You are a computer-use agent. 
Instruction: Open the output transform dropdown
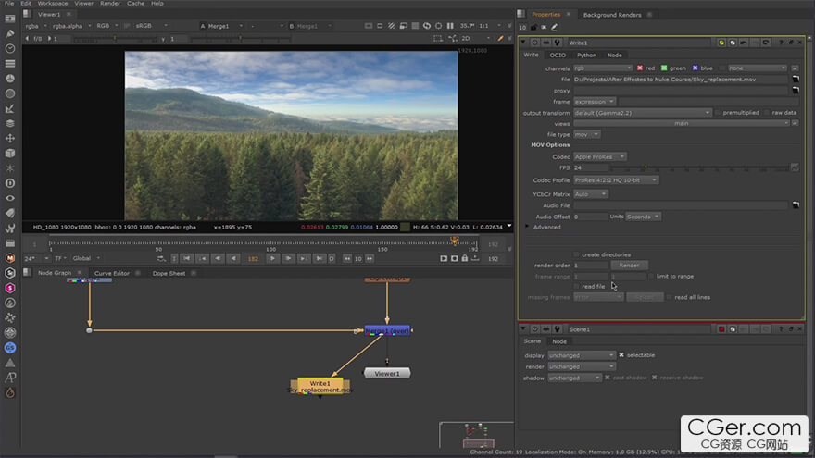click(x=643, y=113)
